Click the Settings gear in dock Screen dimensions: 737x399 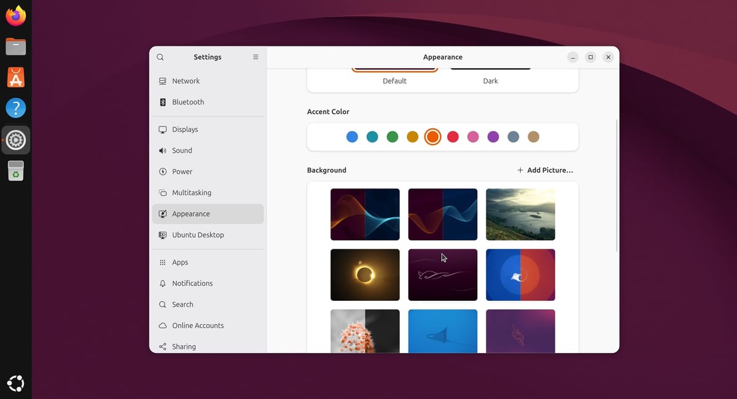[16, 140]
